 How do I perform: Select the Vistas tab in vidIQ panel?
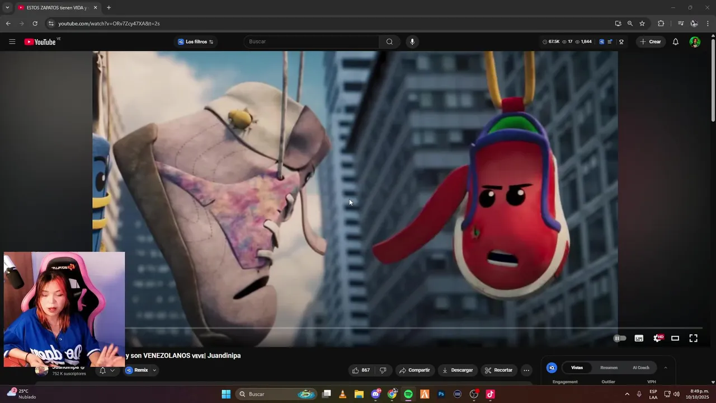click(x=577, y=368)
